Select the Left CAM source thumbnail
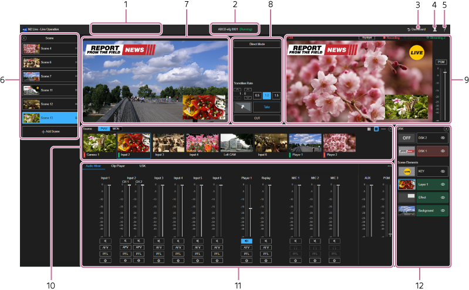469x290 pixels. tap(237, 144)
